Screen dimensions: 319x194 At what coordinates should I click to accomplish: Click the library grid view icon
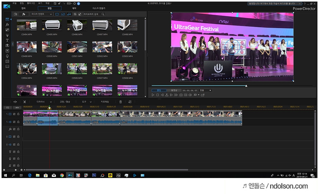click(75, 14)
